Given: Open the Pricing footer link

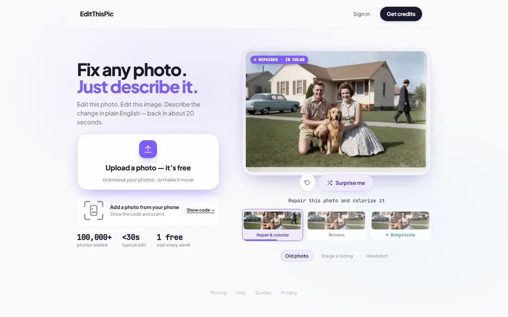Looking at the screenshot, I should click(x=218, y=293).
